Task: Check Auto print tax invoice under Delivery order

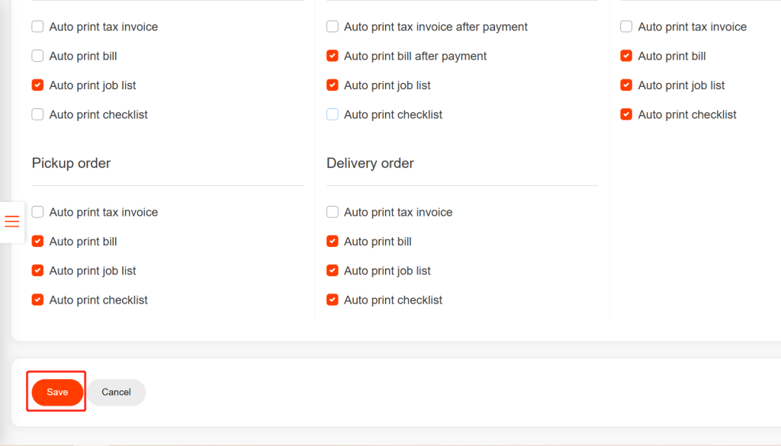Action: click(333, 213)
